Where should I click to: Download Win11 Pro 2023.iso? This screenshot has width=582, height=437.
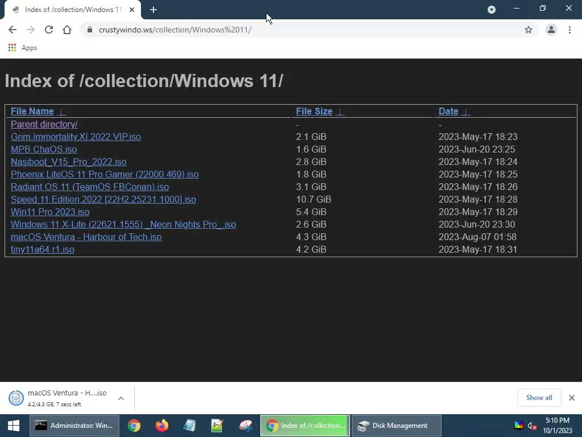click(50, 212)
